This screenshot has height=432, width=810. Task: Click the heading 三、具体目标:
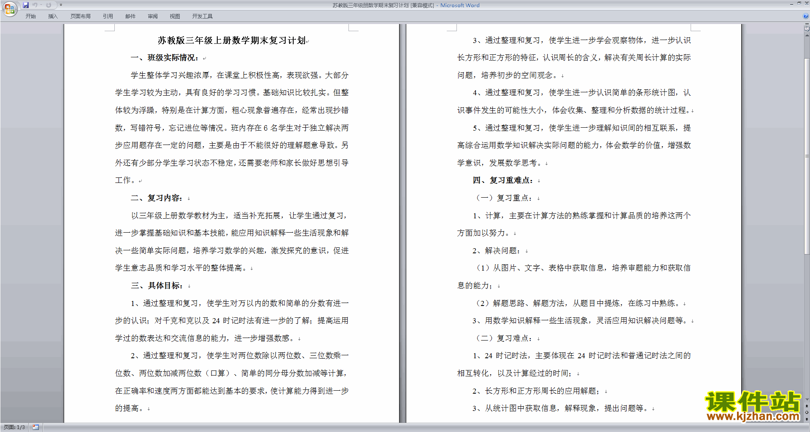pyautogui.click(x=157, y=286)
